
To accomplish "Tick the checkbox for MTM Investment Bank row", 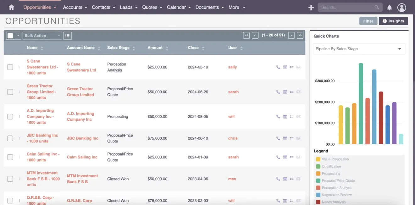I will 10,179.
